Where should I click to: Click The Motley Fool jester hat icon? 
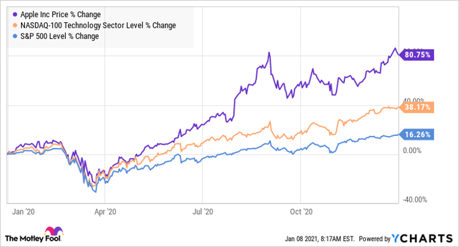(x=54, y=231)
